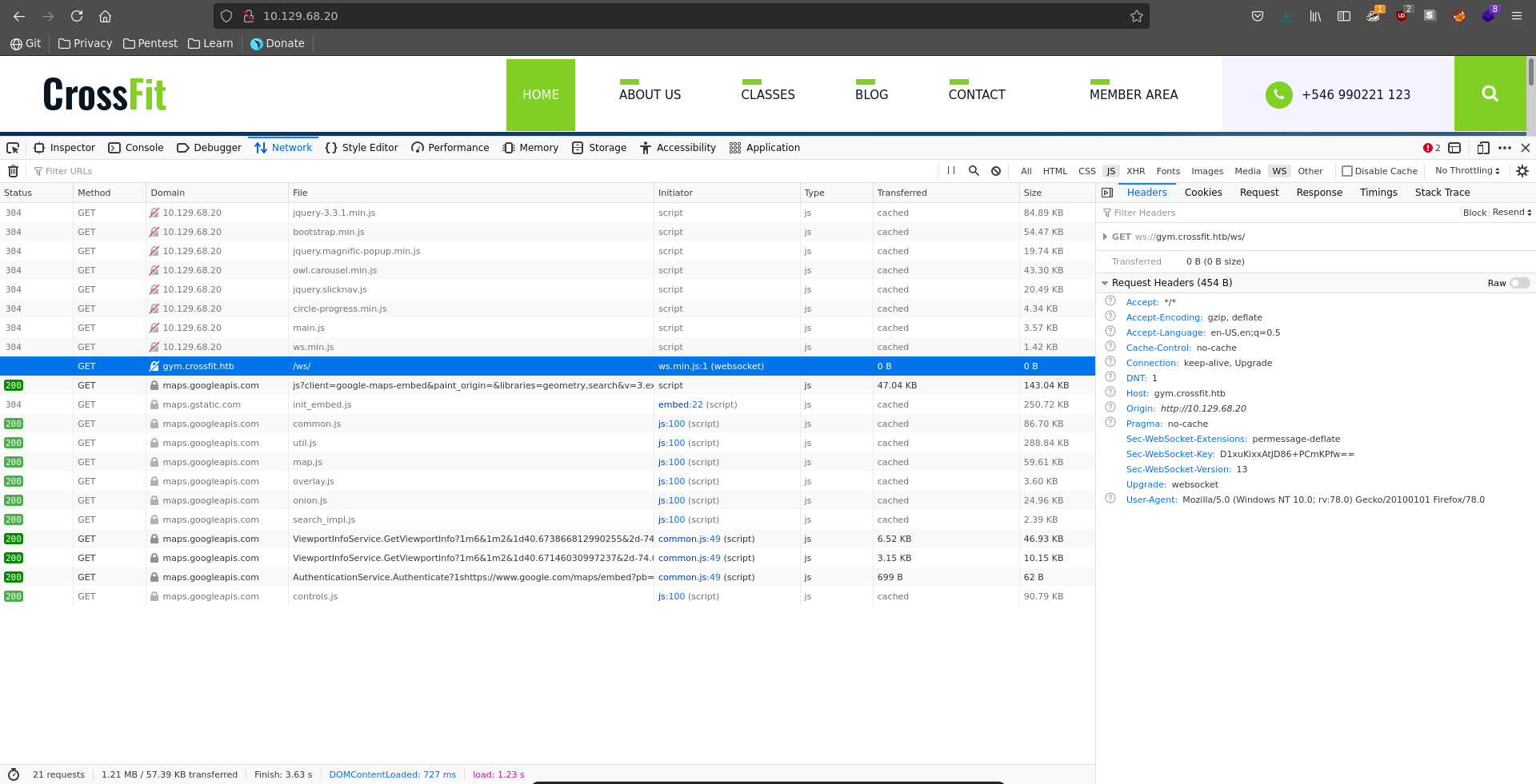
Task: Expand the GET ws://gym.crossfit.htb/ws/ summary
Action: pos(1105,237)
